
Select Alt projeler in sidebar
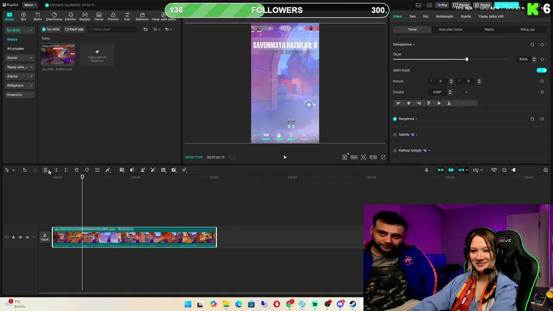[16, 48]
